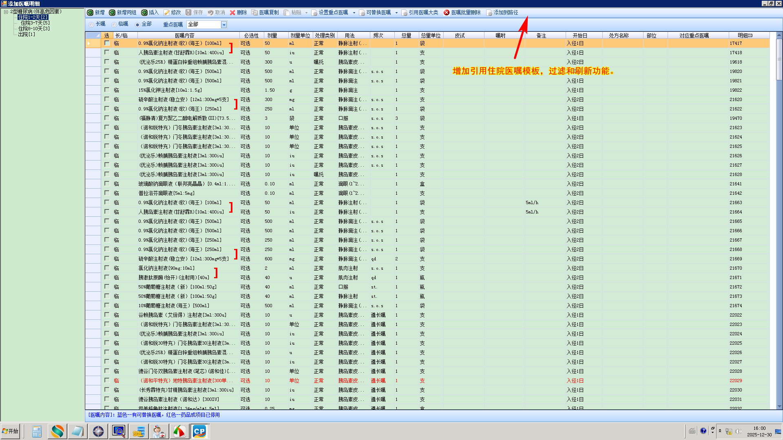Open the Windows 开始 start button
This screenshot has height=440, width=783.
(10, 431)
